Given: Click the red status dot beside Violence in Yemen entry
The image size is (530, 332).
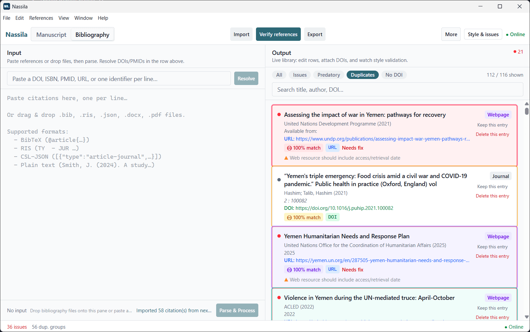Looking at the screenshot, I should tap(279, 298).
